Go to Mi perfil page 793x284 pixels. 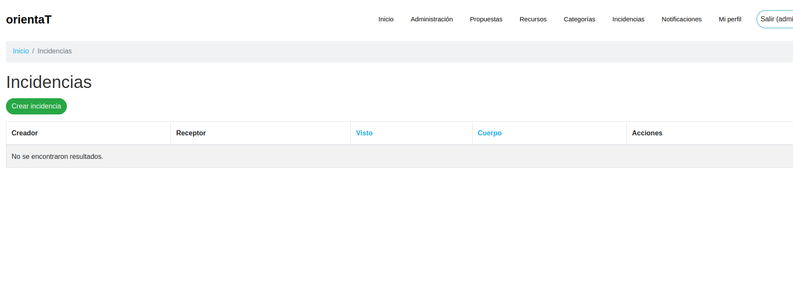[730, 19]
